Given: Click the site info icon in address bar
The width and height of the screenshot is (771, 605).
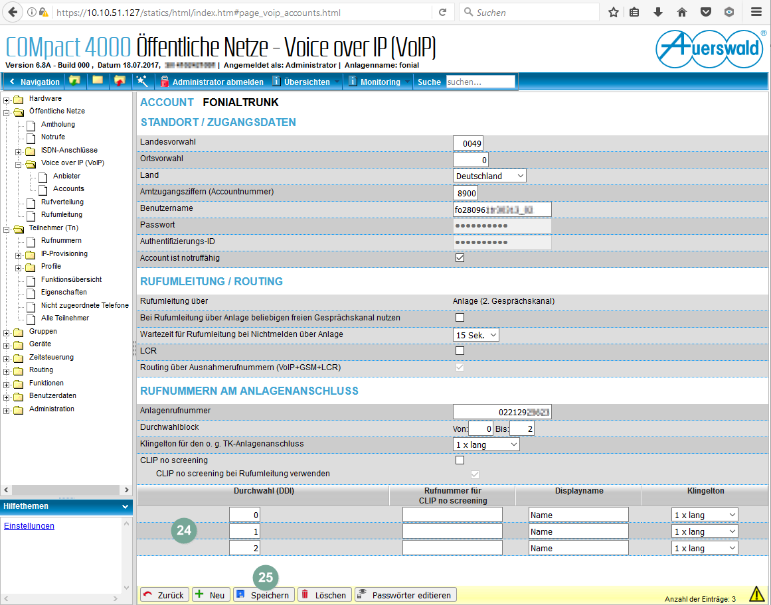Looking at the screenshot, I should tap(32, 13).
